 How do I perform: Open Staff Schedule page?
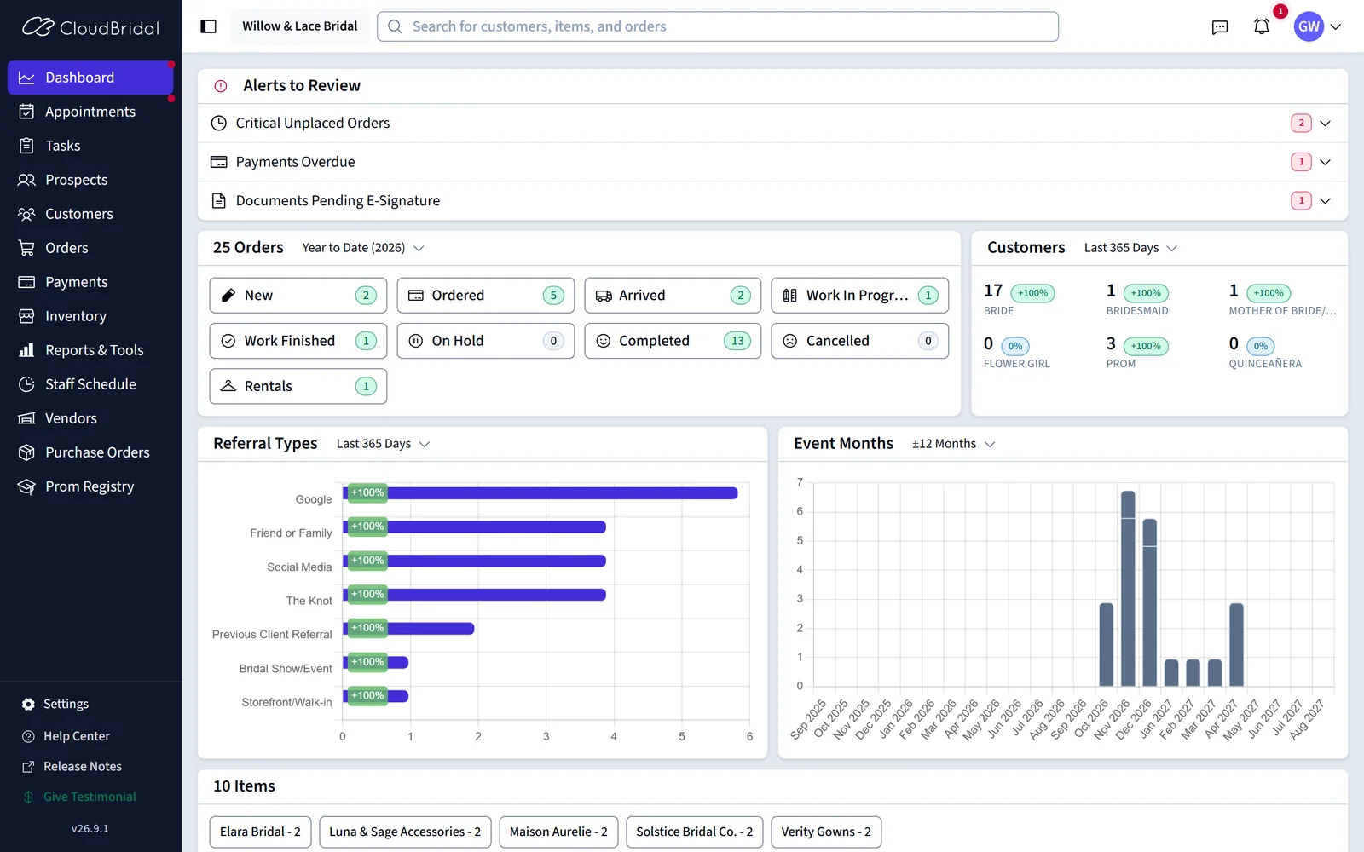[90, 384]
